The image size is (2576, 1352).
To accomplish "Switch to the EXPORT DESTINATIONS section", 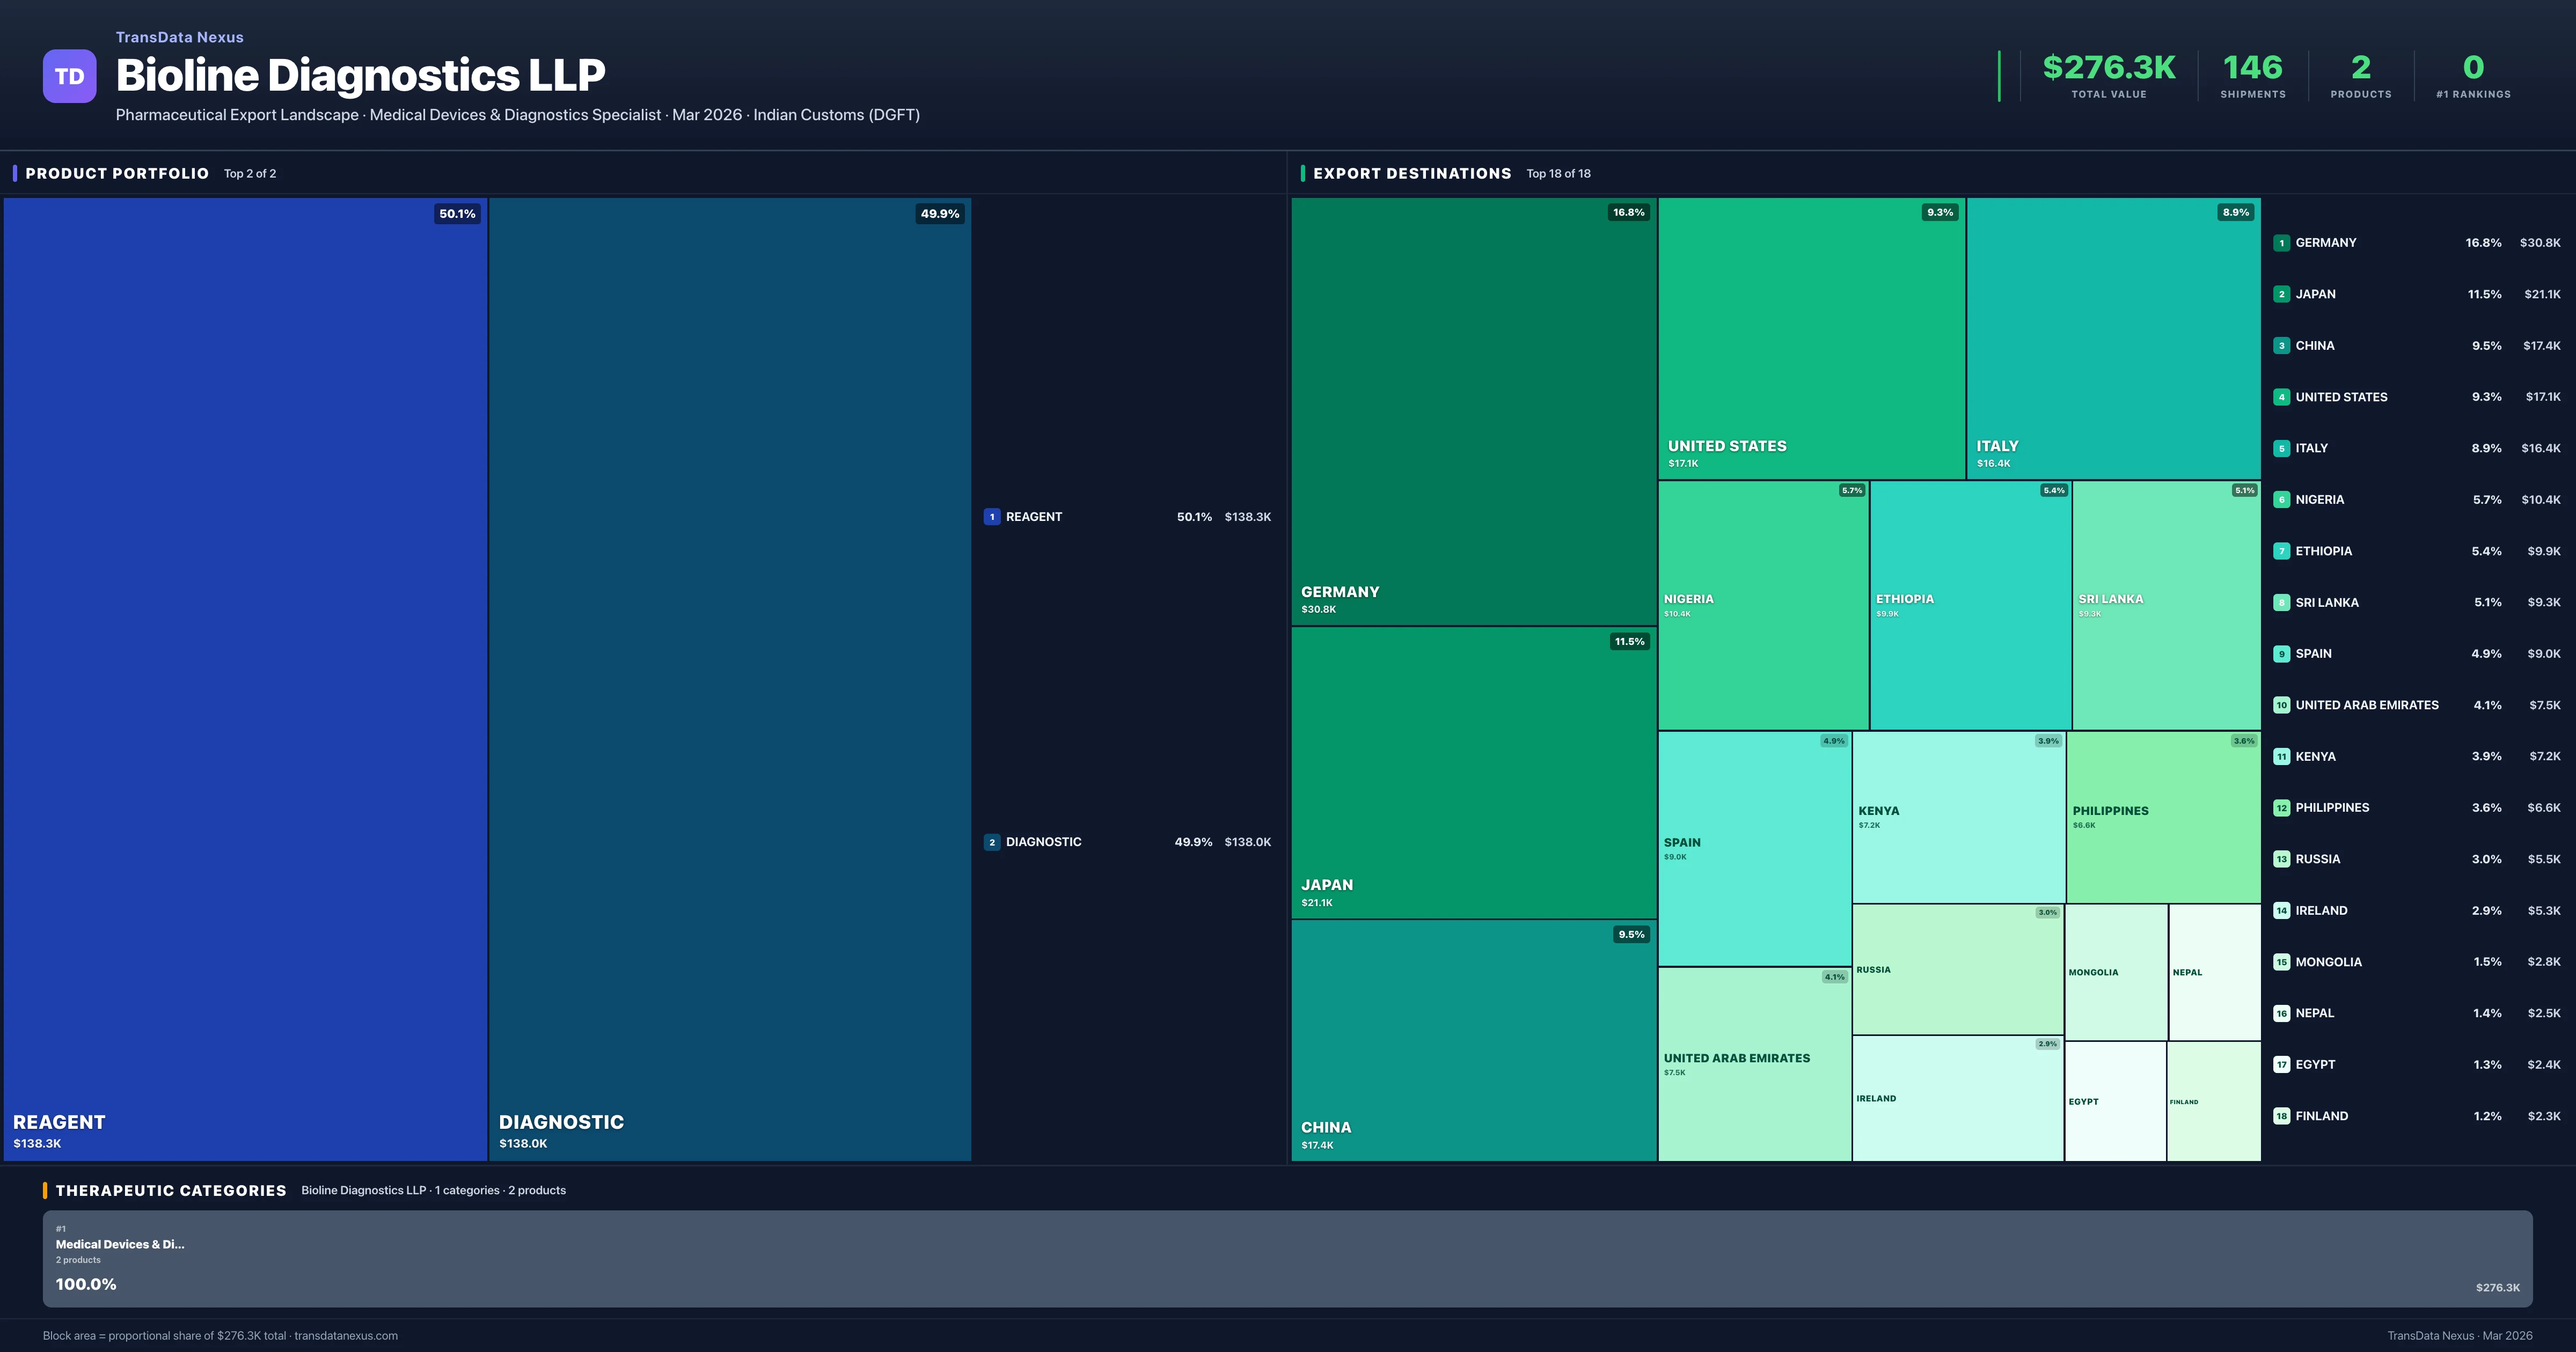I will [1412, 173].
